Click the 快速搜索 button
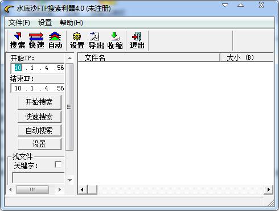279x211 pixels. coord(39,117)
